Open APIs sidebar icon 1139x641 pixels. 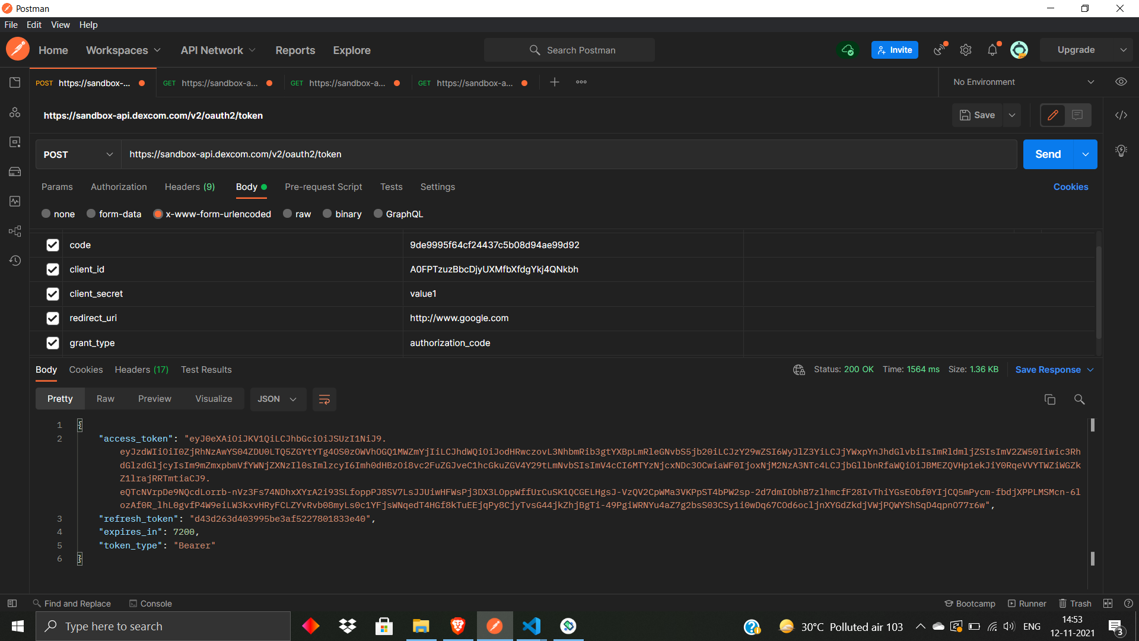[x=15, y=112]
